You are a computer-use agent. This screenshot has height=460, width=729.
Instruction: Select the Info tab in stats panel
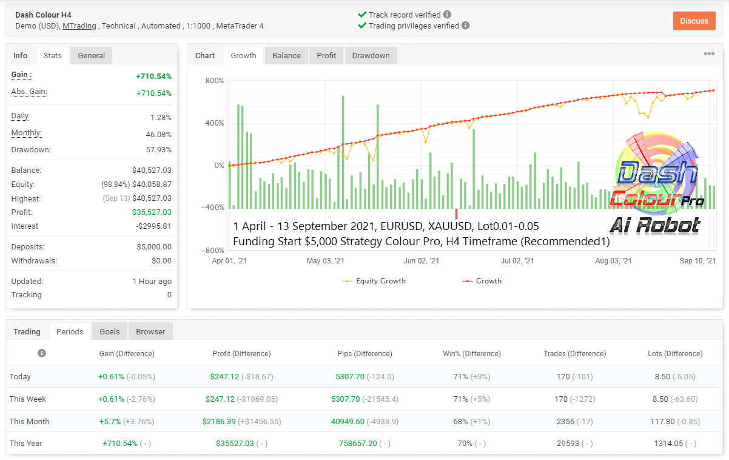pos(21,55)
